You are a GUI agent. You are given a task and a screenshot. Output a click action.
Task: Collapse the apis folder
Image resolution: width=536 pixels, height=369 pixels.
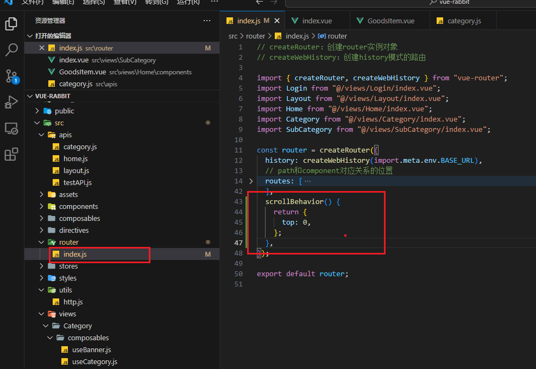coord(65,135)
